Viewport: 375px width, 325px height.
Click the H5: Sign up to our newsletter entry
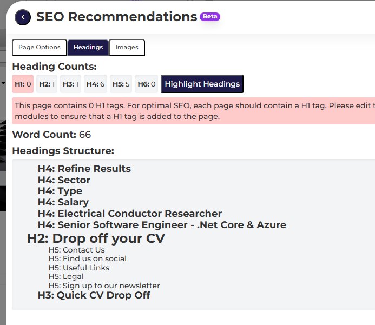pos(104,286)
